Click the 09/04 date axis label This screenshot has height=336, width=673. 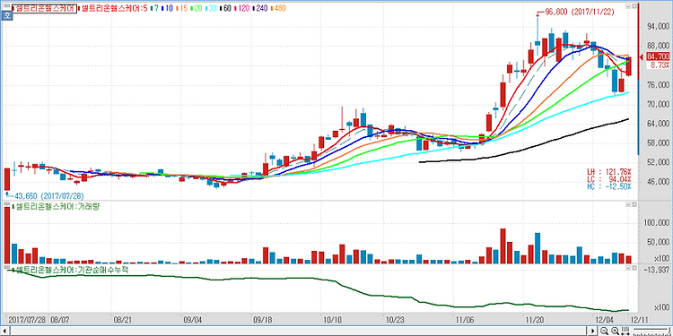pos(193,320)
